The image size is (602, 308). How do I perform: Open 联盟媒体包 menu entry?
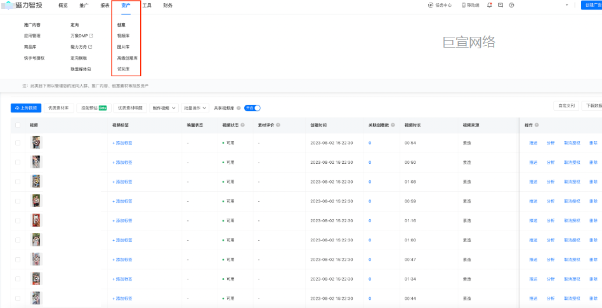point(81,69)
